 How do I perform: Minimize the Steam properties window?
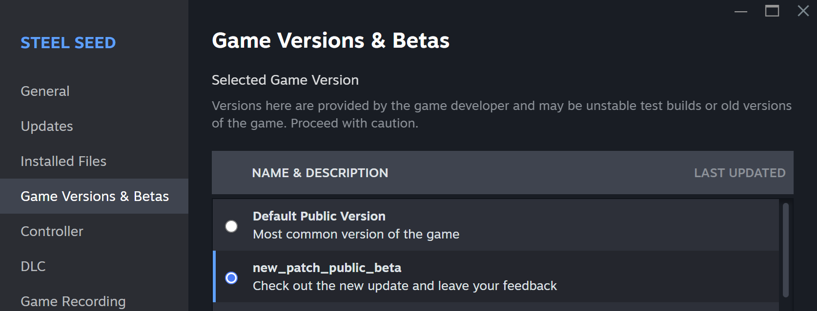[x=741, y=11]
